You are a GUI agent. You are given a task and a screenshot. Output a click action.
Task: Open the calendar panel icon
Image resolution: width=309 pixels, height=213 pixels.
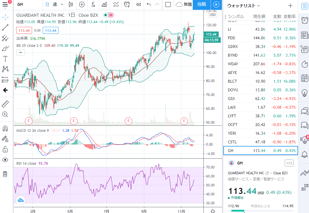click(305, 78)
